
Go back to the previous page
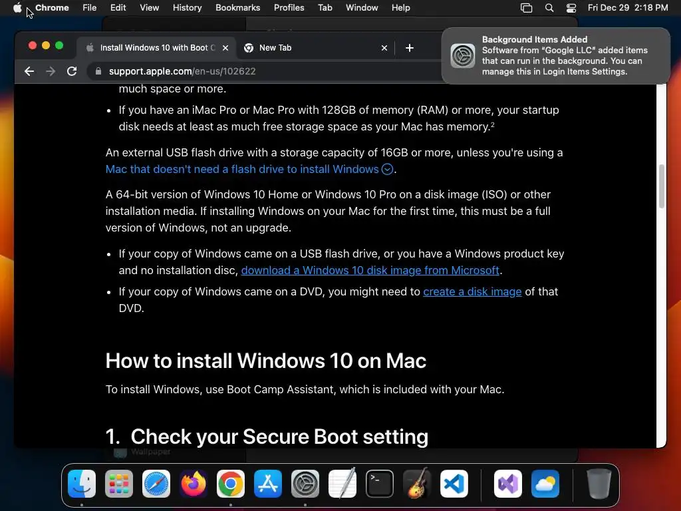29,71
